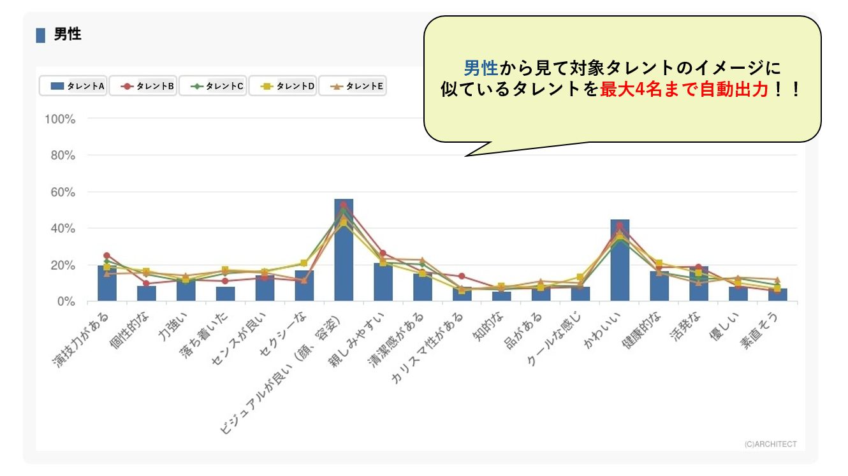Select the 演技力がある bar
The width and height of the screenshot is (848, 476).
coord(107,284)
